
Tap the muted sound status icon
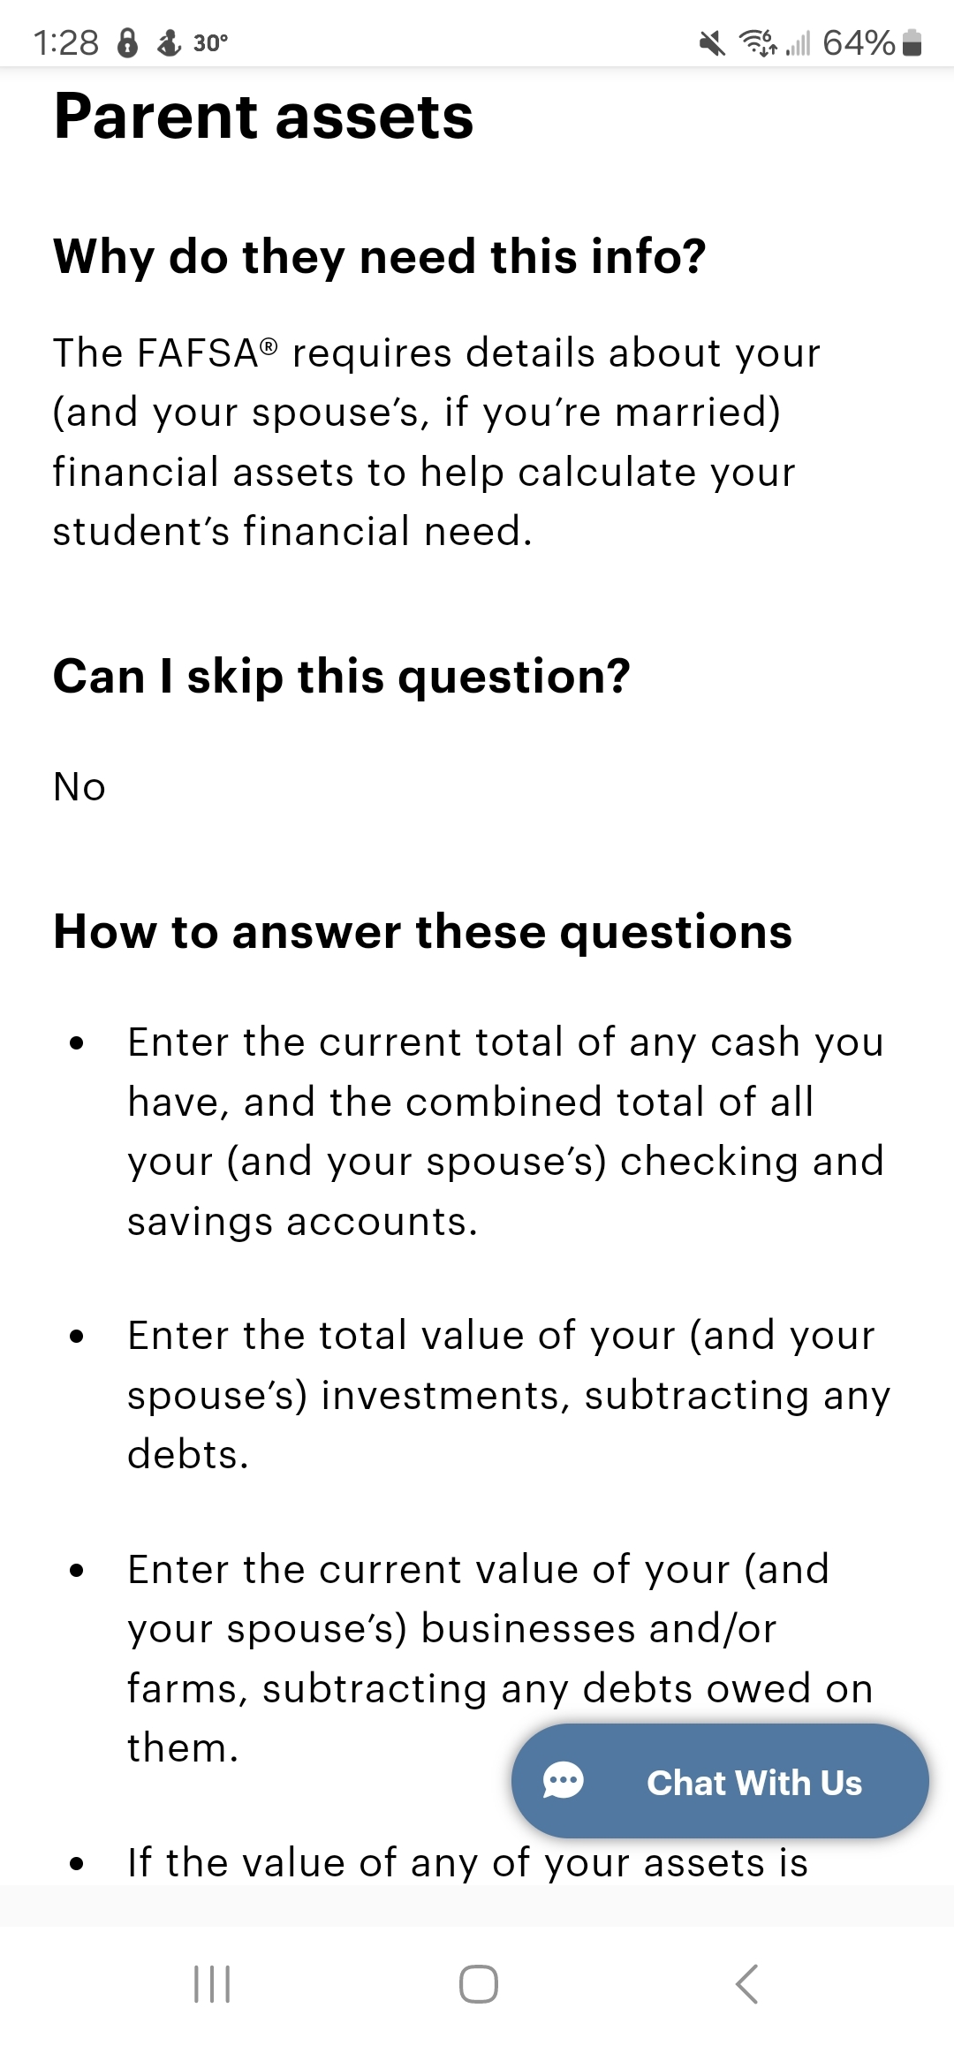click(711, 42)
